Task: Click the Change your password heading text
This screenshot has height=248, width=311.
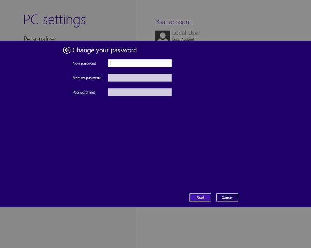Action: pyautogui.click(x=105, y=50)
